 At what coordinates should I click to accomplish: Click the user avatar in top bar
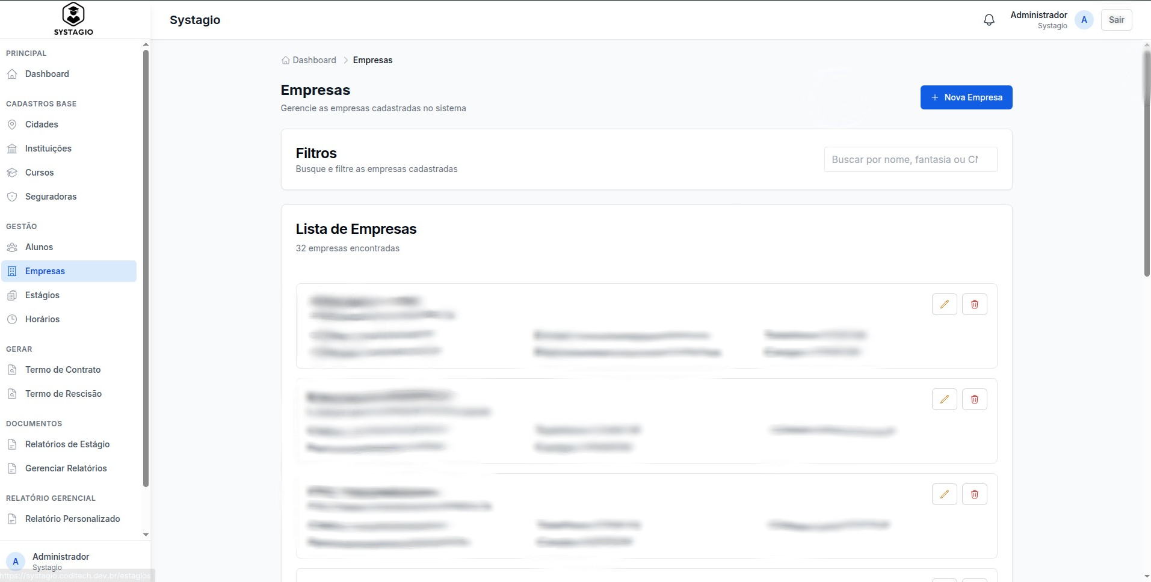pyautogui.click(x=1084, y=20)
